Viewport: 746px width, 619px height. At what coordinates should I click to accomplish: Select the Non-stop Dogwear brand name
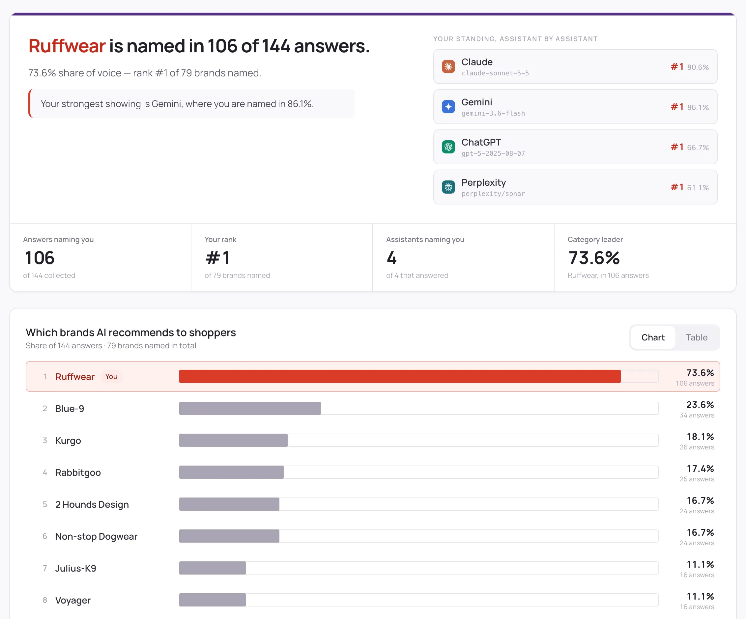tap(96, 536)
